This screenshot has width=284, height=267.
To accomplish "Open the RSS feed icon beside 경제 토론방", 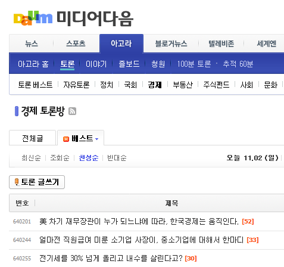I will click(x=72, y=111).
